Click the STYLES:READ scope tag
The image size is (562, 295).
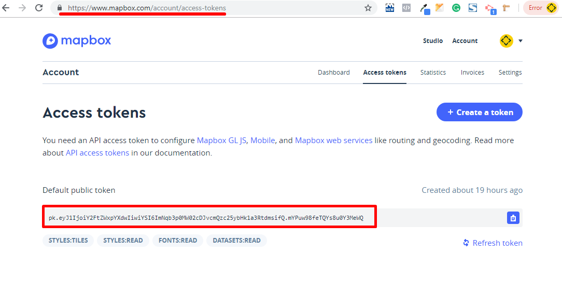[x=123, y=241]
